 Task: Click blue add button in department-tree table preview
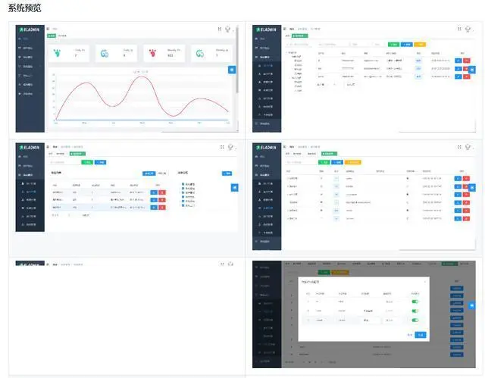click(x=407, y=45)
